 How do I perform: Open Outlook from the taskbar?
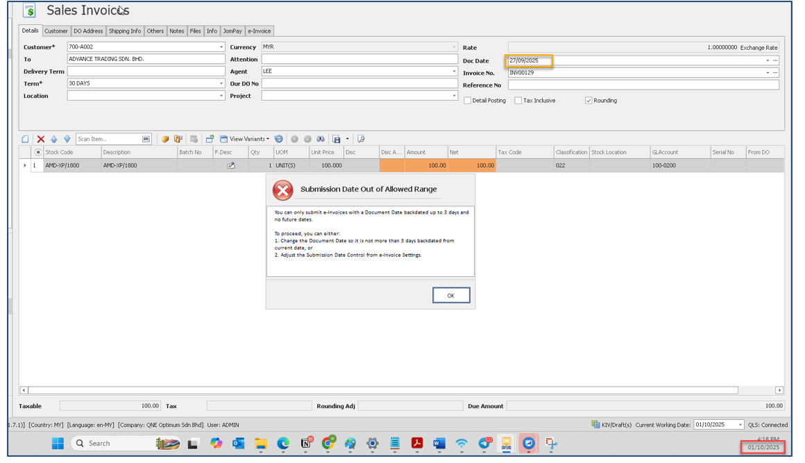click(x=238, y=444)
